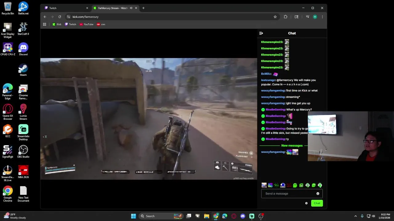The image size is (394, 221).
Task: Open Chrome's three-dot menu
Action: tap(322, 17)
